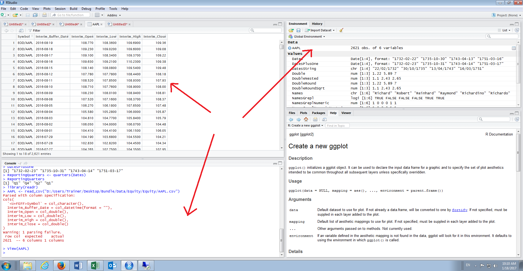523x271 pixels.
Task: Click the data viewer search box
Action: [265, 30]
